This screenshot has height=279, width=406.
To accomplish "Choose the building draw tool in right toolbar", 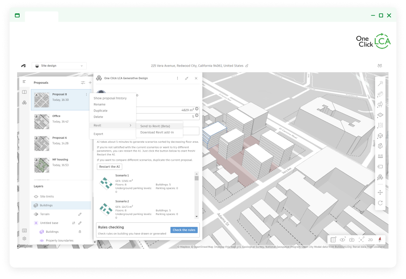I will (x=380, y=94).
